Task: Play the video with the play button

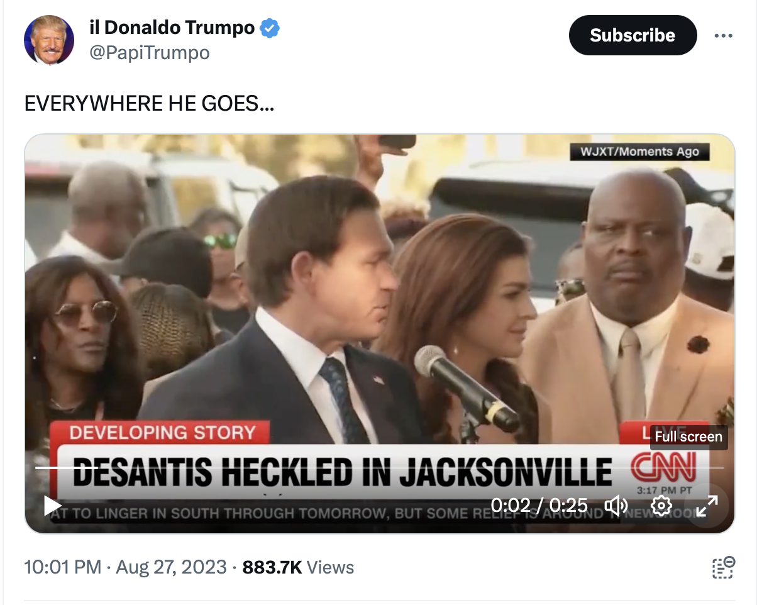Action: tap(52, 506)
